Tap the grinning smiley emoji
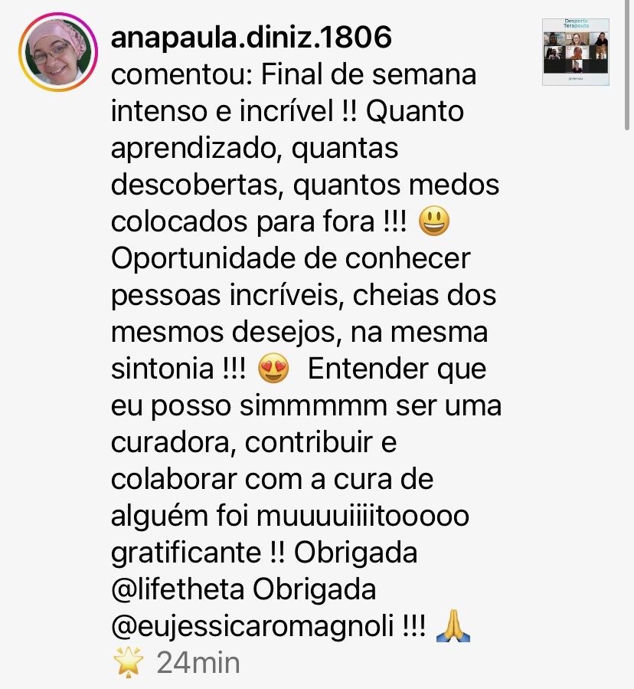Screen dimensions: 634x689 [x=434, y=221]
